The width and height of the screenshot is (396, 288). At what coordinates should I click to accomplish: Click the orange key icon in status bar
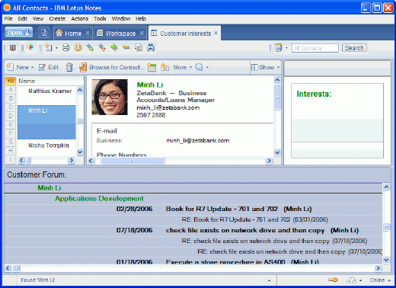[333, 280]
